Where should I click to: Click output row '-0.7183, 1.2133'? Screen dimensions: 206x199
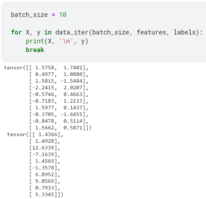59,101
